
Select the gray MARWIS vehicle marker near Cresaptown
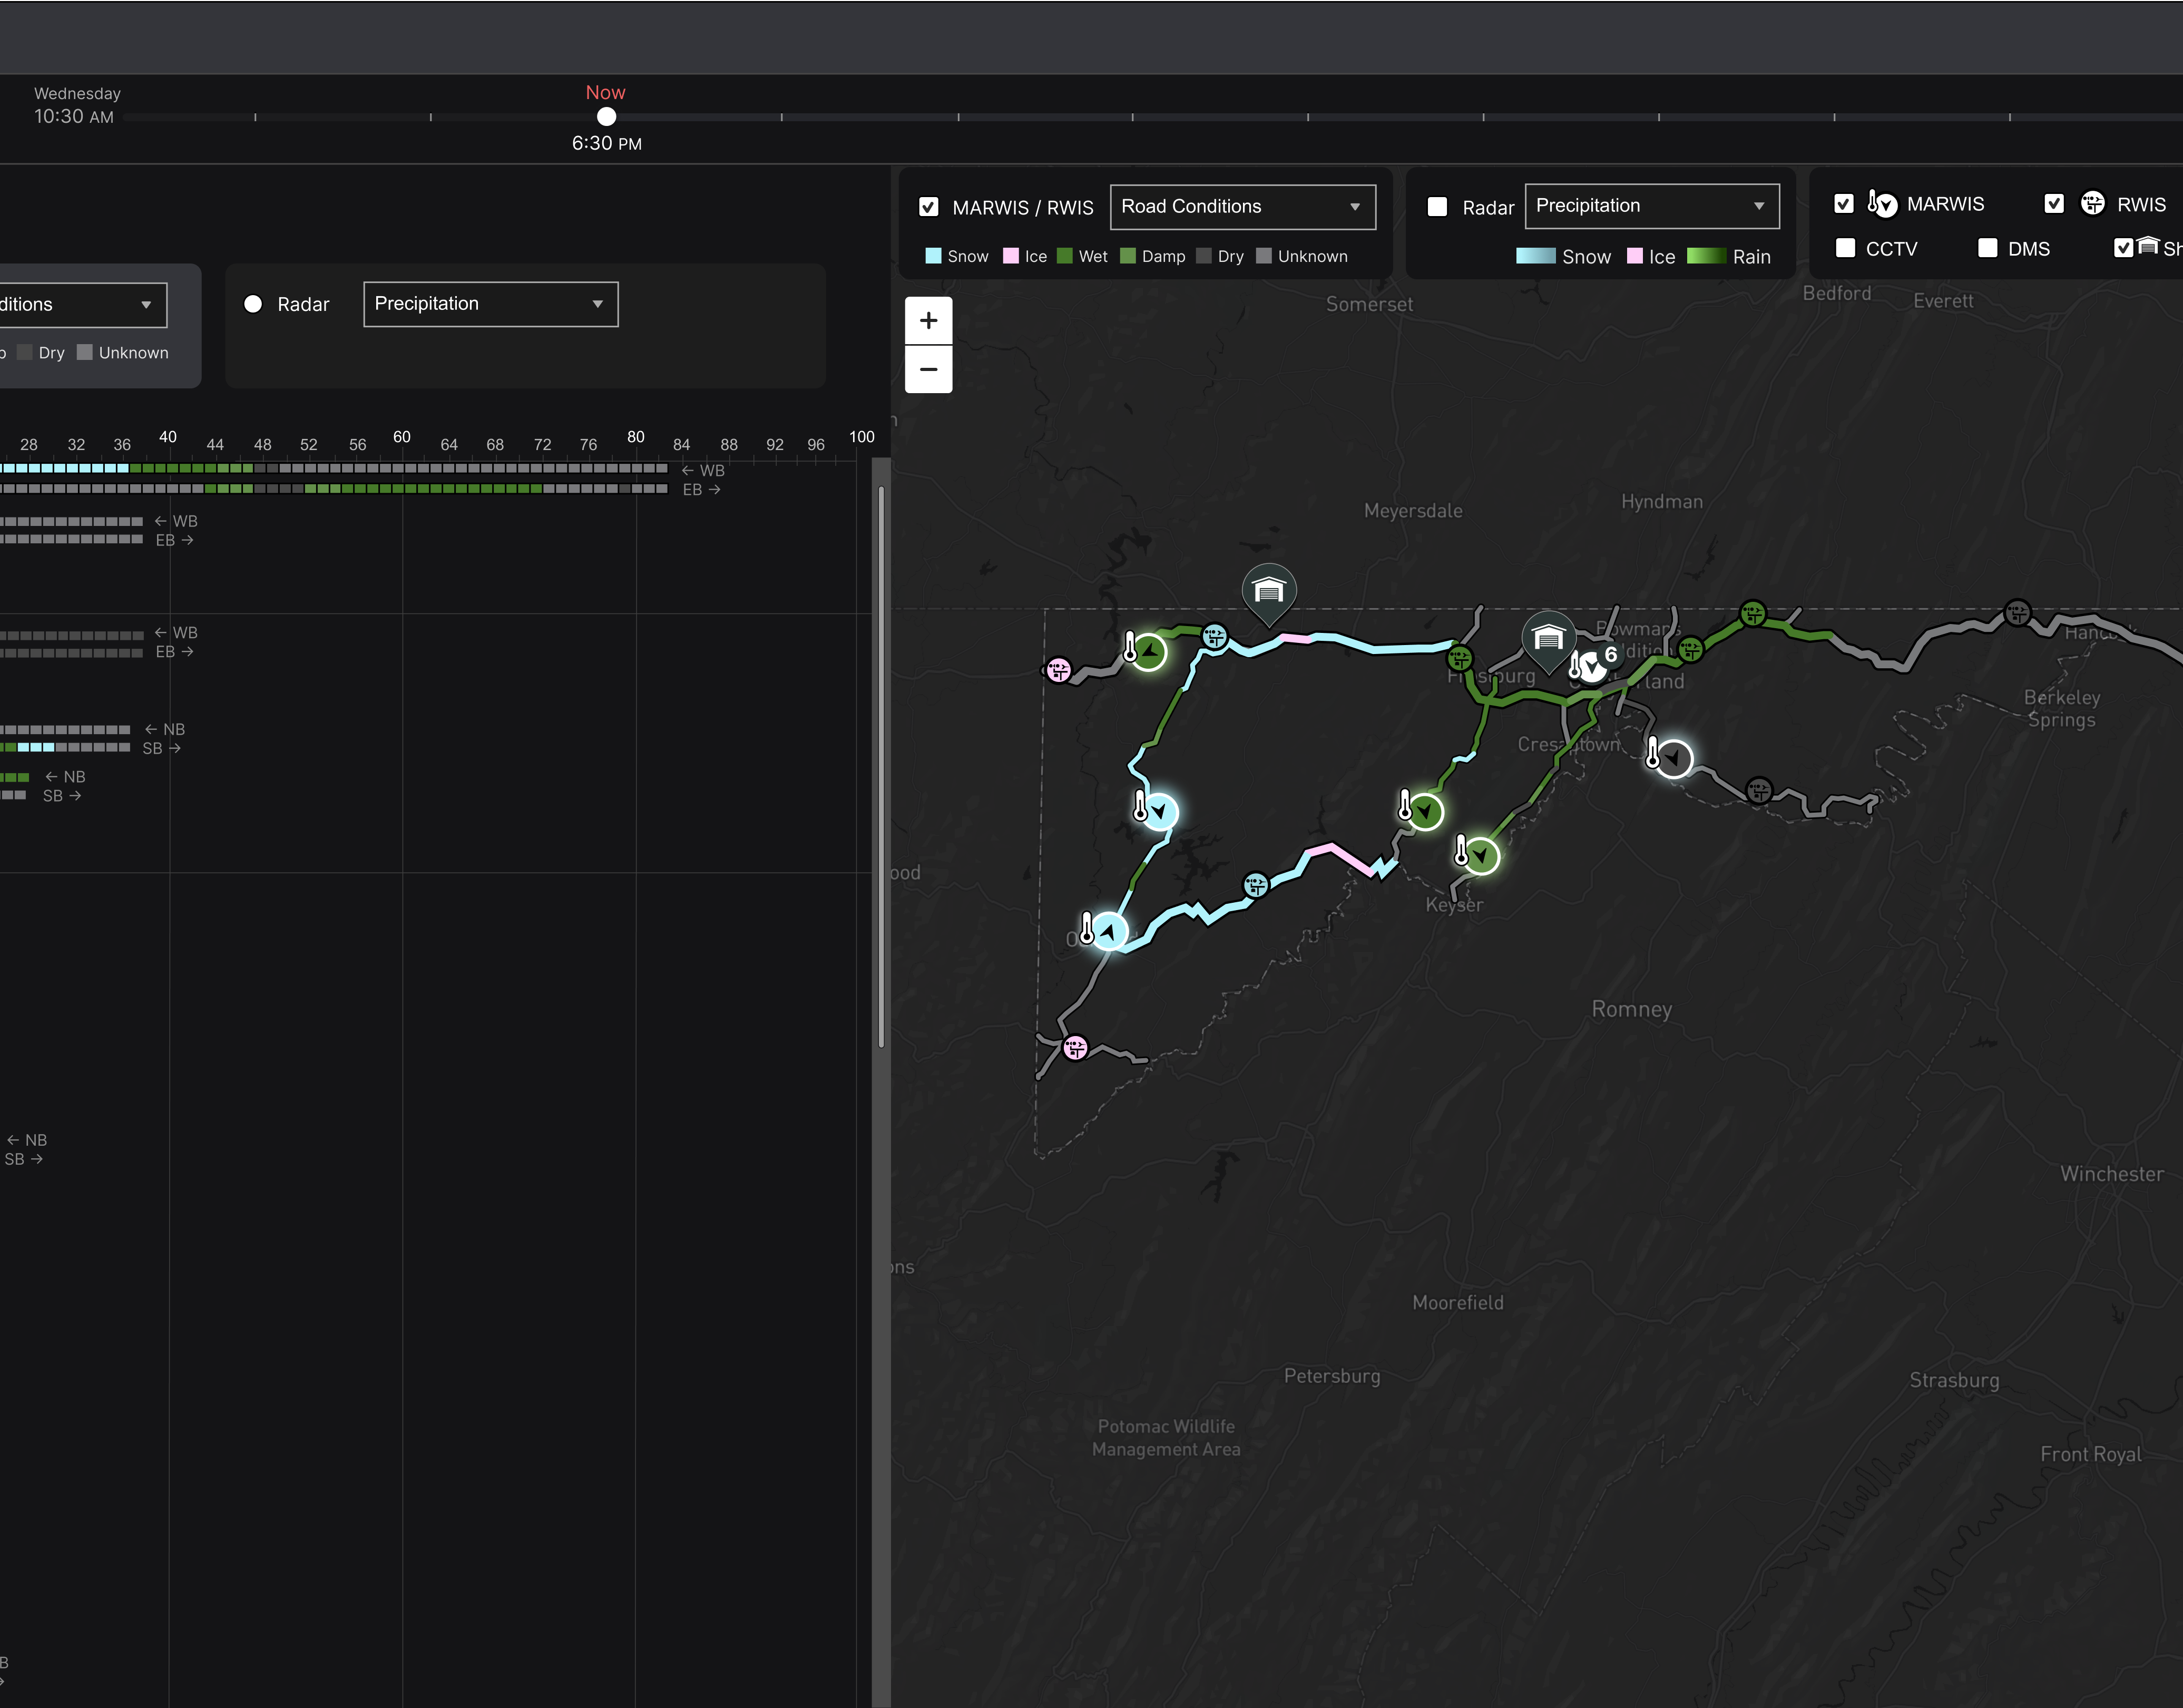[1673, 758]
